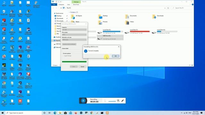
Task: Open Google Chrome from taskbar
Action: (x=92, y=113)
